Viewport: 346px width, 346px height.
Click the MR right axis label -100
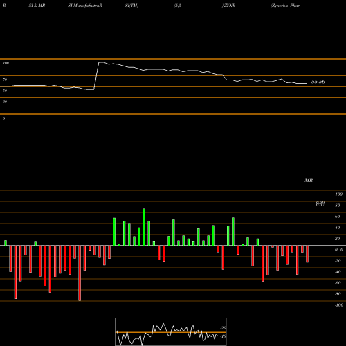(339, 305)
